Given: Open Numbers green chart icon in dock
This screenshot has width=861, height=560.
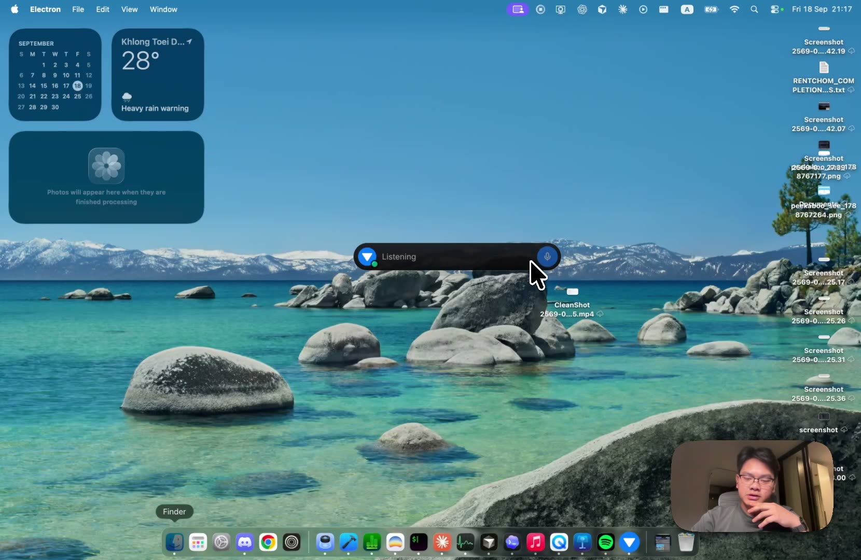Looking at the screenshot, I should (372, 542).
